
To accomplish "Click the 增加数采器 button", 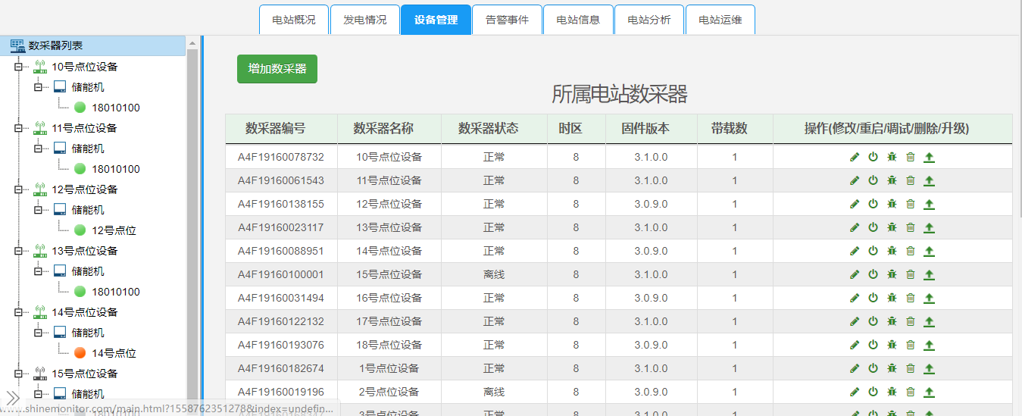I will [277, 68].
